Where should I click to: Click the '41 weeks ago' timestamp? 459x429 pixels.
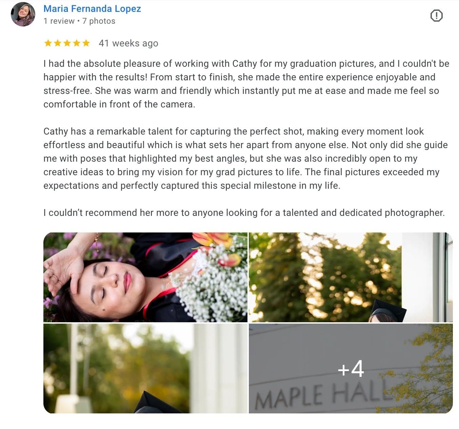click(x=128, y=43)
